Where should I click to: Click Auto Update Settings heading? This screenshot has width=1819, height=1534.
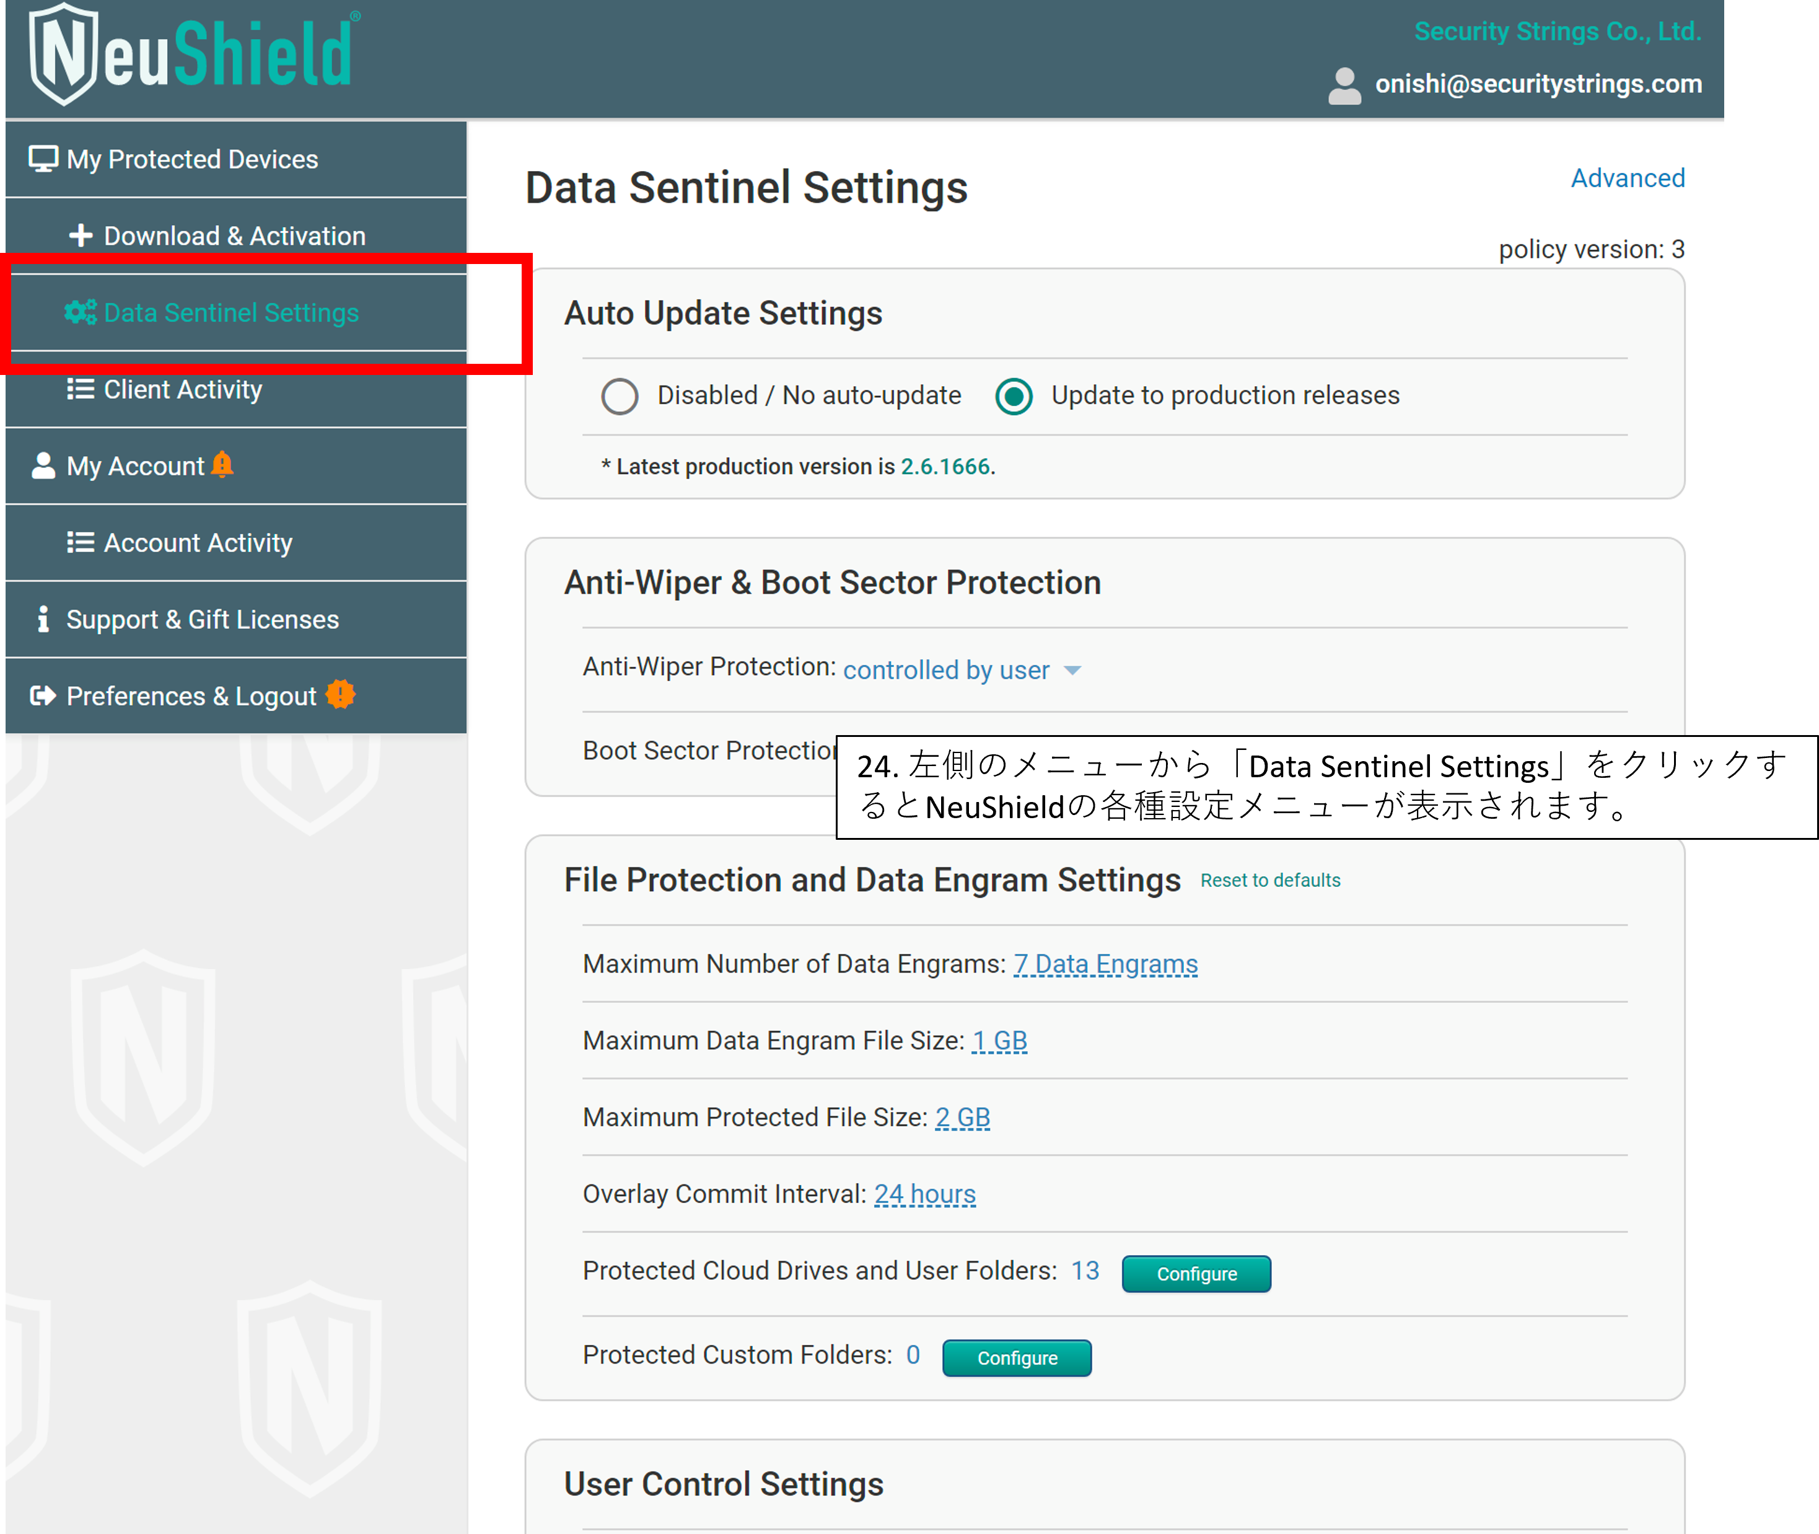click(723, 313)
